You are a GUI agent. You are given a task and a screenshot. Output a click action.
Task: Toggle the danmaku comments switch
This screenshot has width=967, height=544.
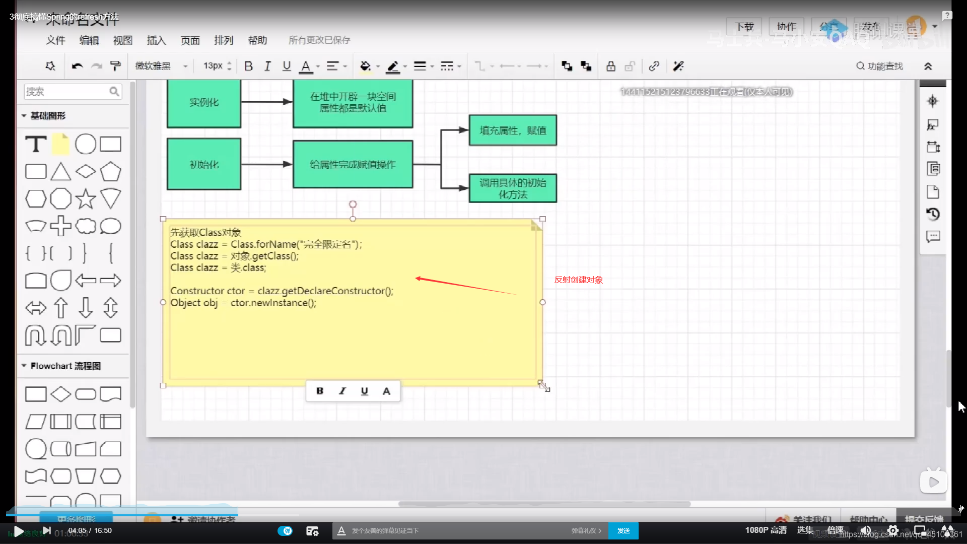pos(285,530)
